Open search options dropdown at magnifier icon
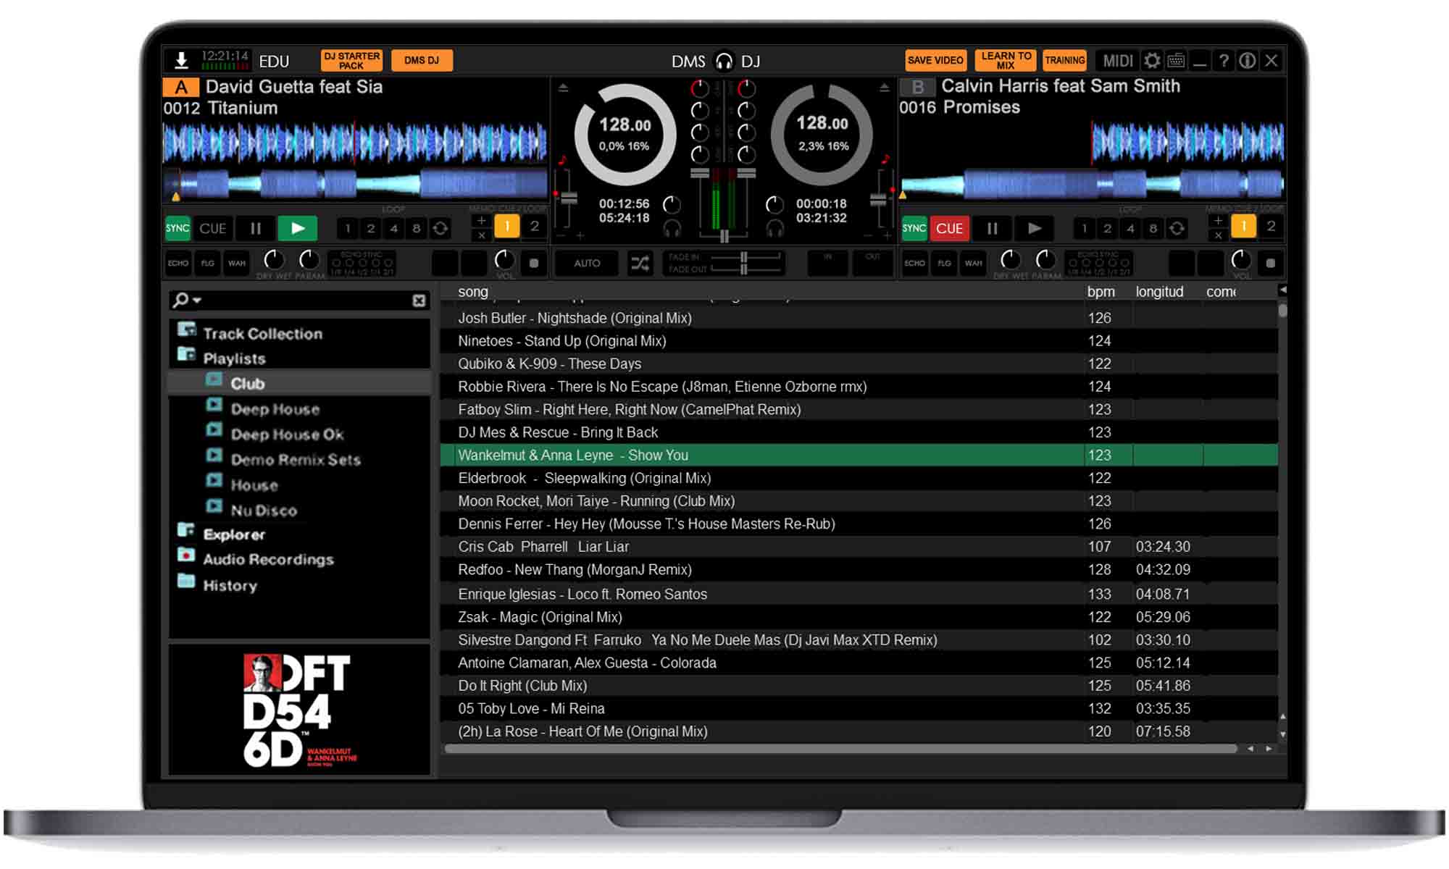 point(185,299)
